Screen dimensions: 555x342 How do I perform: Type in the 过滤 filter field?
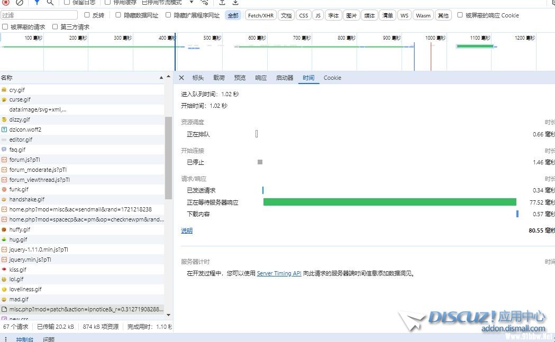pyautogui.click(x=39, y=15)
